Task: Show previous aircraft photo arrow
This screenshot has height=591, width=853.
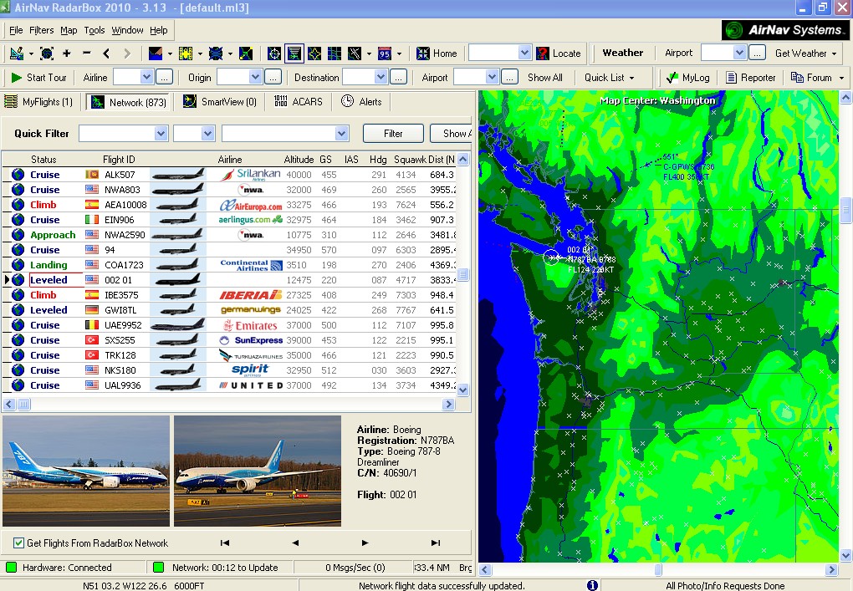Action: [x=295, y=543]
